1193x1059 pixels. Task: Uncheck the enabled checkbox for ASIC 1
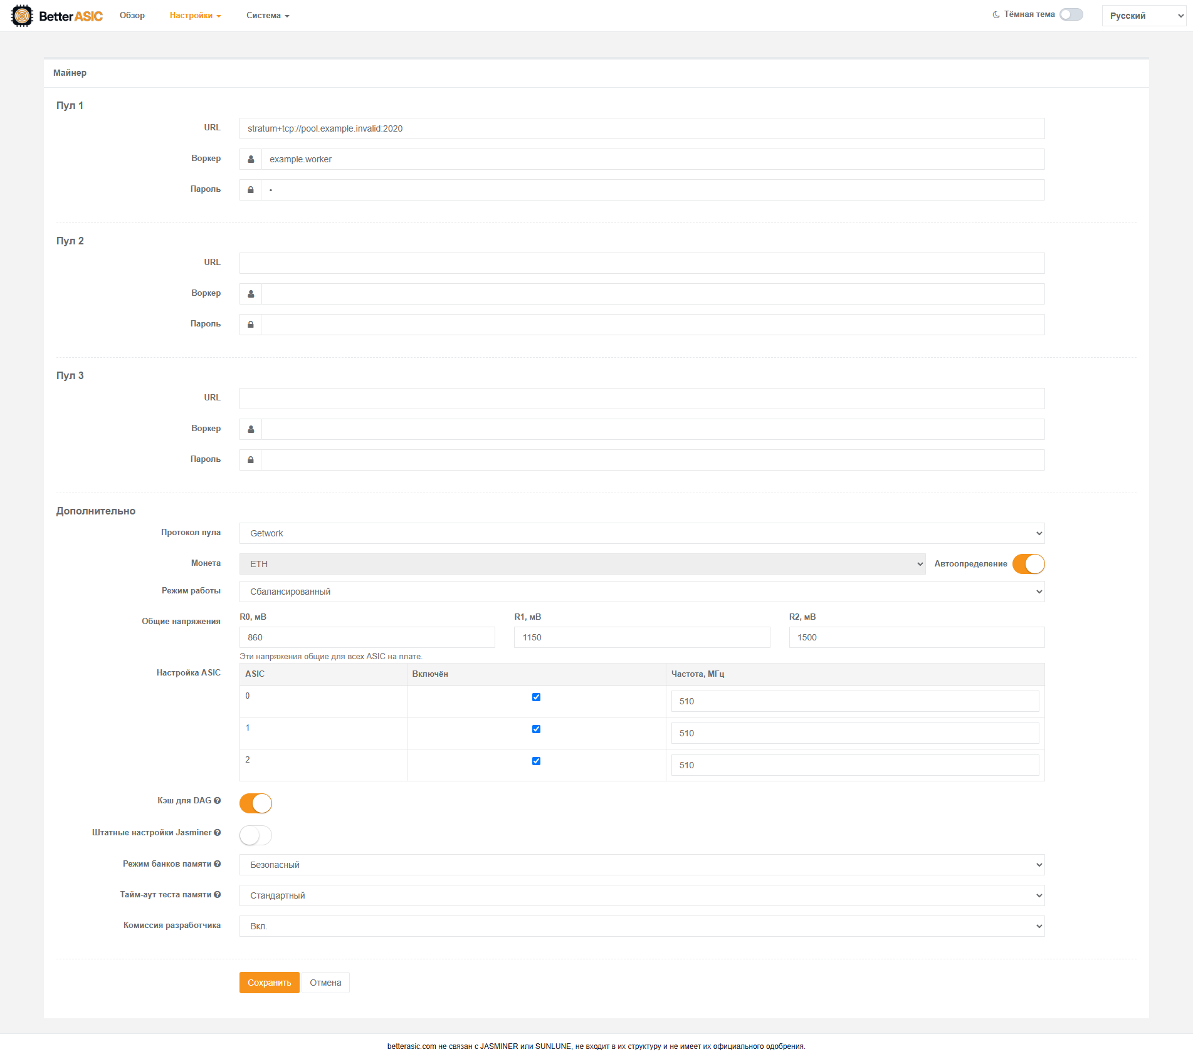coord(536,729)
